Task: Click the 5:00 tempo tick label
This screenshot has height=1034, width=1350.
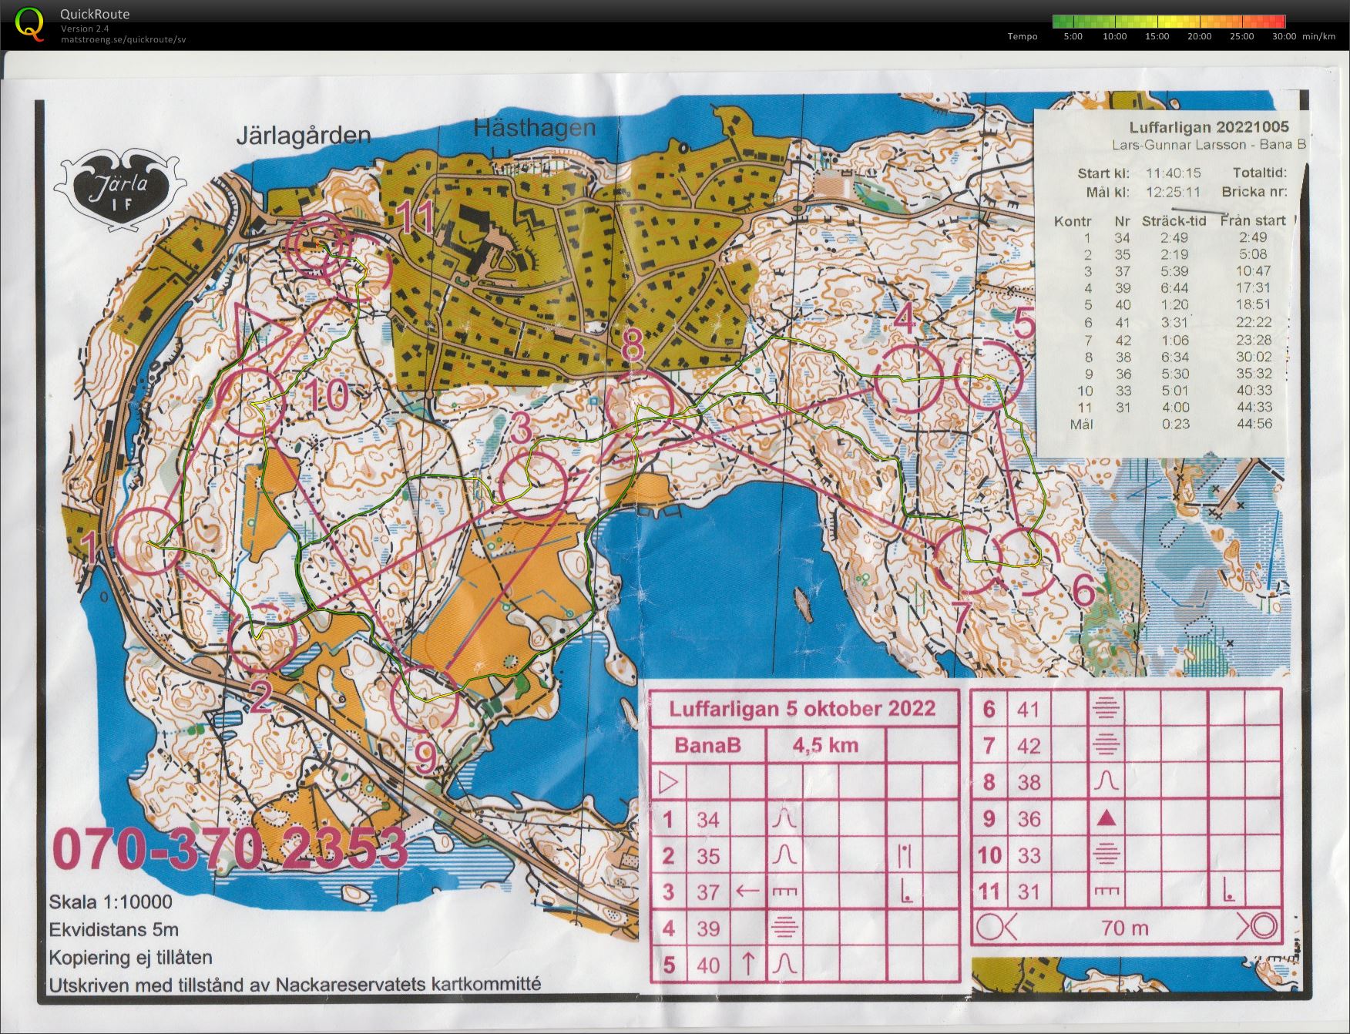Action: tap(1073, 36)
